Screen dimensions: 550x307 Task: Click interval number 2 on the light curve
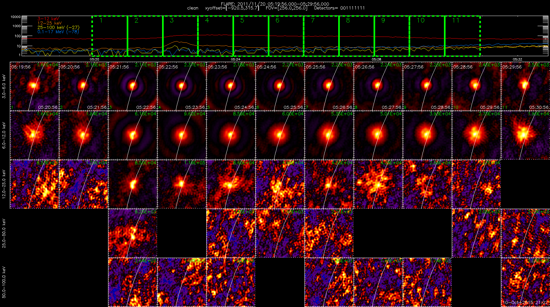[x=137, y=20]
